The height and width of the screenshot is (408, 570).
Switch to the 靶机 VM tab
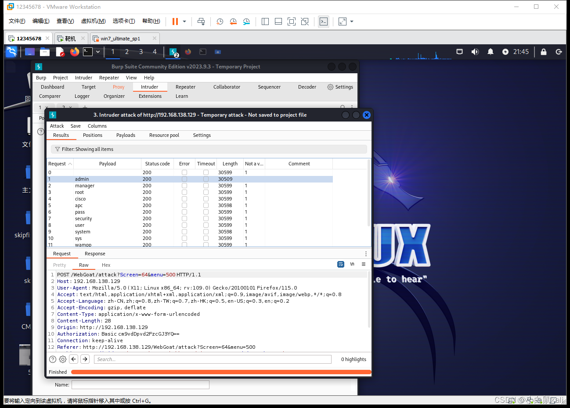(70, 39)
